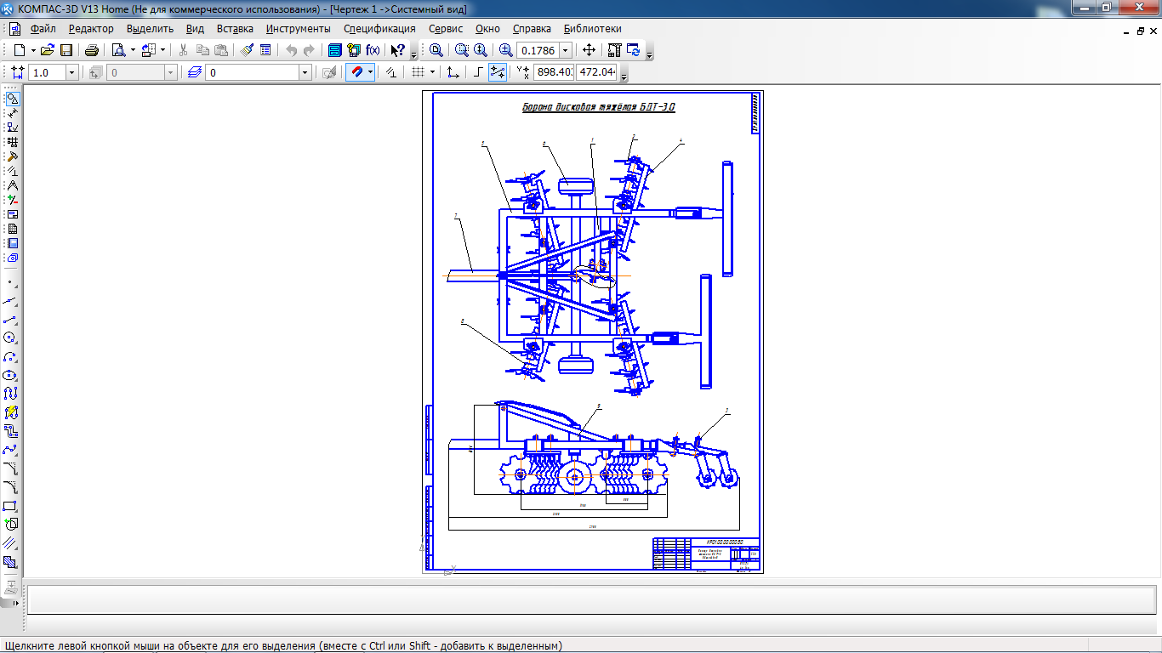This screenshot has width=1162, height=653.
Task: Toggle the rounding cursor step button
Action: (x=498, y=73)
